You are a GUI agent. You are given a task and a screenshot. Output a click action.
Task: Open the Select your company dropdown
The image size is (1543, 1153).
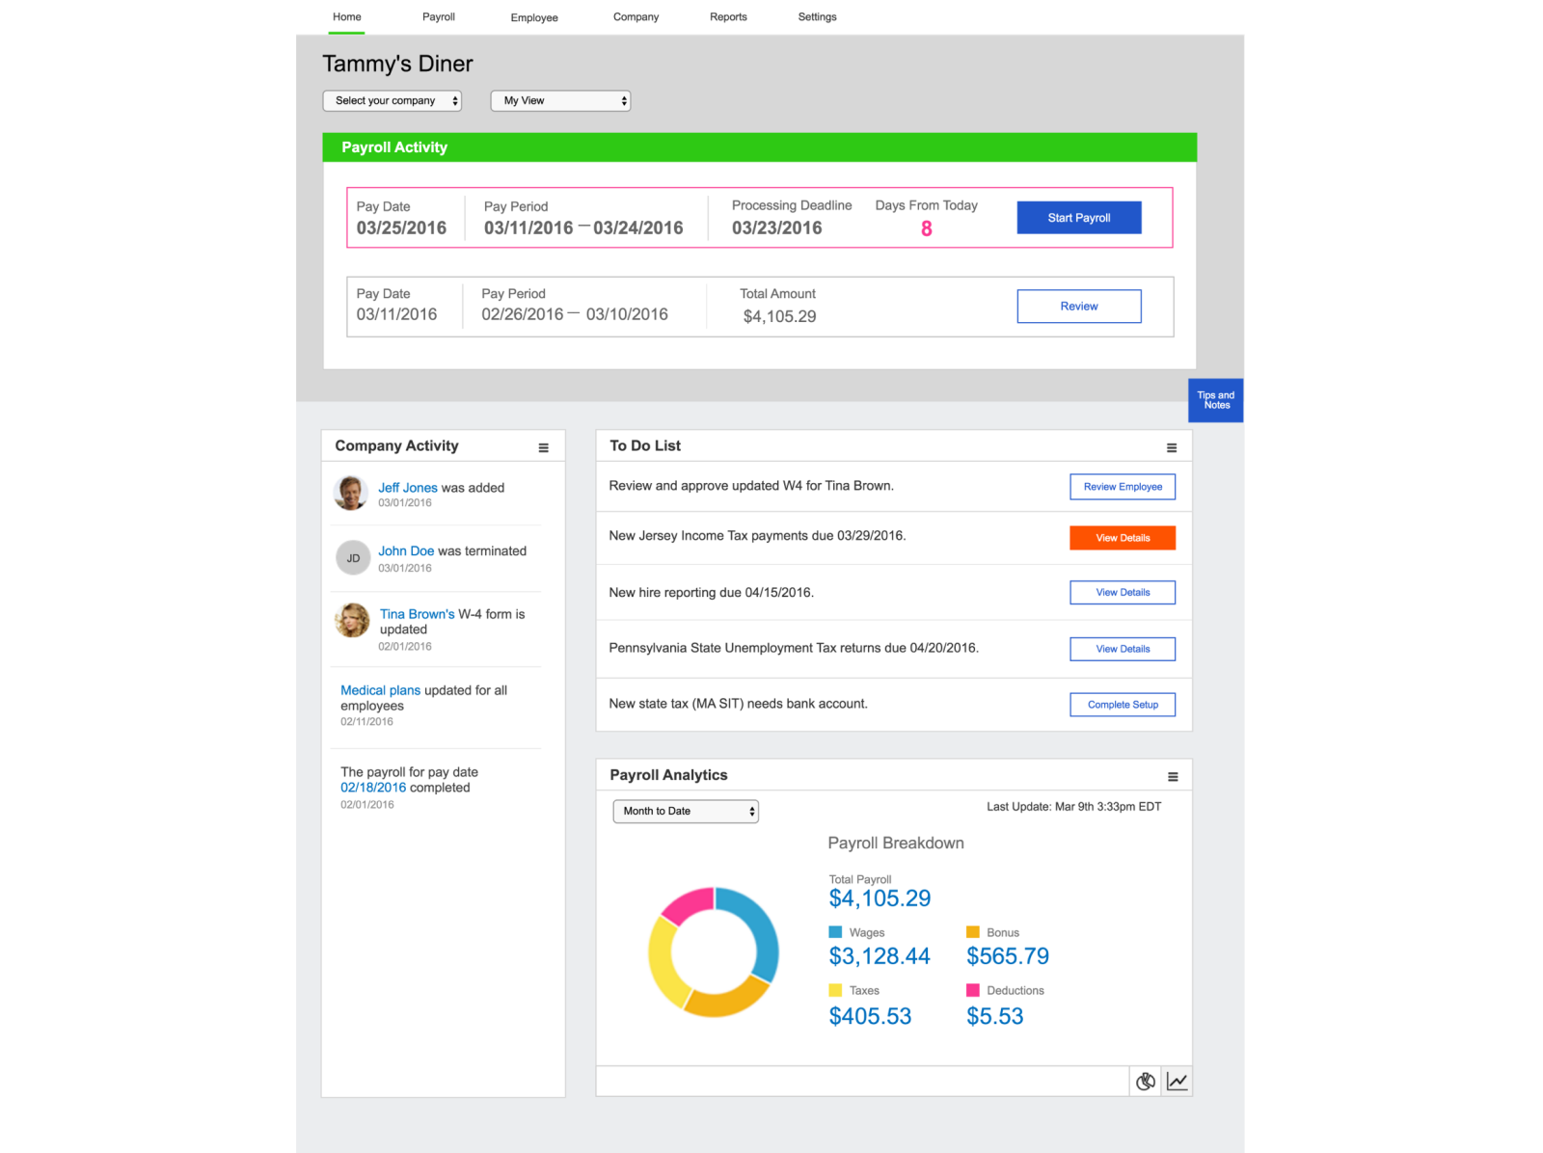click(x=392, y=100)
